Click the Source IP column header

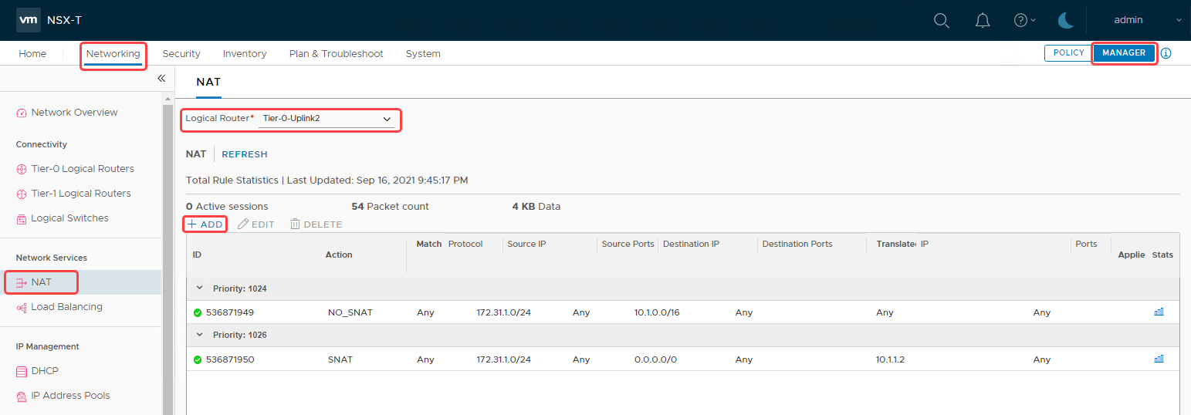[527, 244]
